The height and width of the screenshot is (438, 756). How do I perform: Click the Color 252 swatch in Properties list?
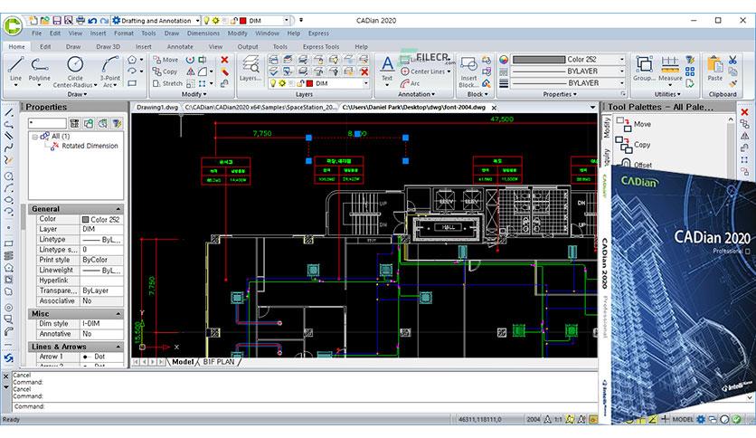click(x=85, y=220)
